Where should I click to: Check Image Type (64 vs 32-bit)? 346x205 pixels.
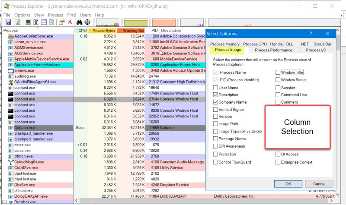(x=215, y=132)
